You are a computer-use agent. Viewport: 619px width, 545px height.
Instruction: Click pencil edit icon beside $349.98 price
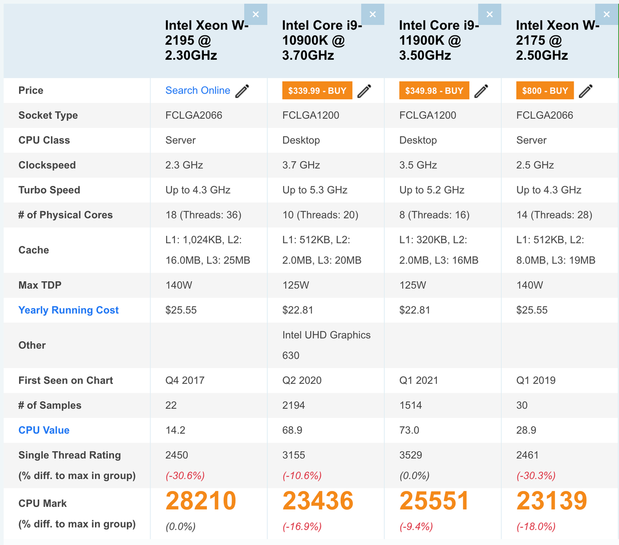[481, 91]
